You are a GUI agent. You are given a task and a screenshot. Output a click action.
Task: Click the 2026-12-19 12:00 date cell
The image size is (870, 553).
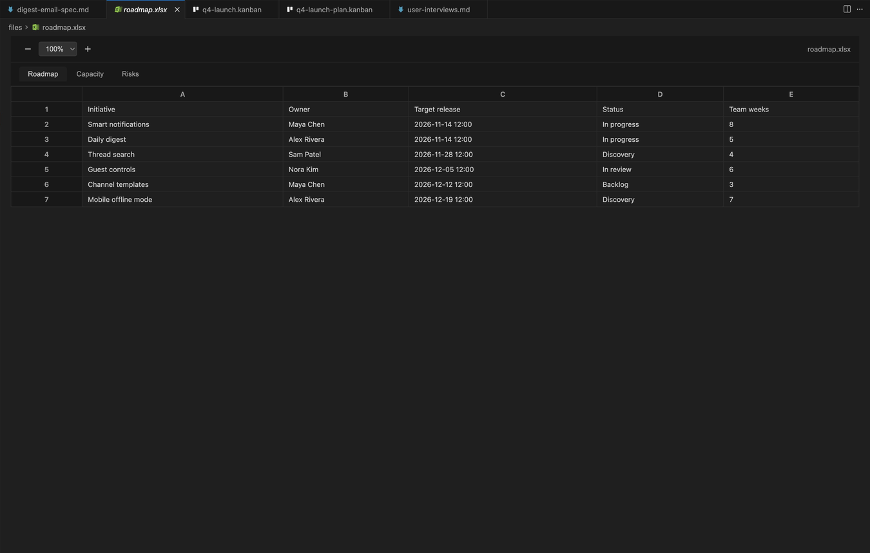[x=503, y=200]
